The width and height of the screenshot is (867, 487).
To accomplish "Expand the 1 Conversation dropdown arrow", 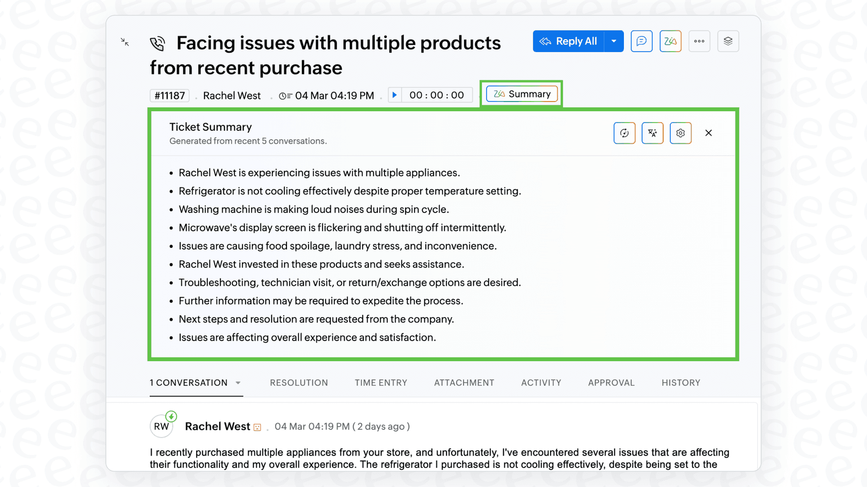I will tap(238, 383).
